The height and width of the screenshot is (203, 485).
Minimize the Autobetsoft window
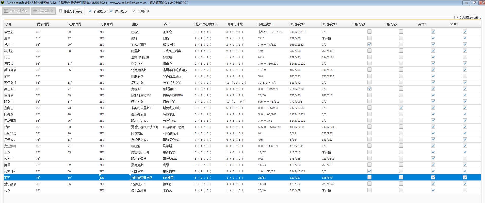point(466,3)
